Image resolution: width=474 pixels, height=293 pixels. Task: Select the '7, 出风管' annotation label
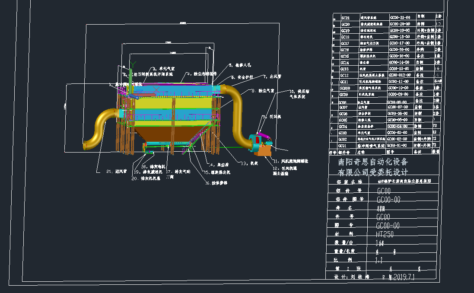(272, 76)
